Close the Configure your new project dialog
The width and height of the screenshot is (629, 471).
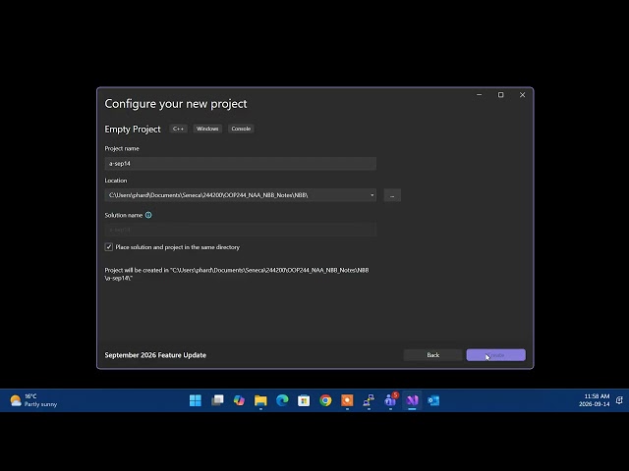522,95
